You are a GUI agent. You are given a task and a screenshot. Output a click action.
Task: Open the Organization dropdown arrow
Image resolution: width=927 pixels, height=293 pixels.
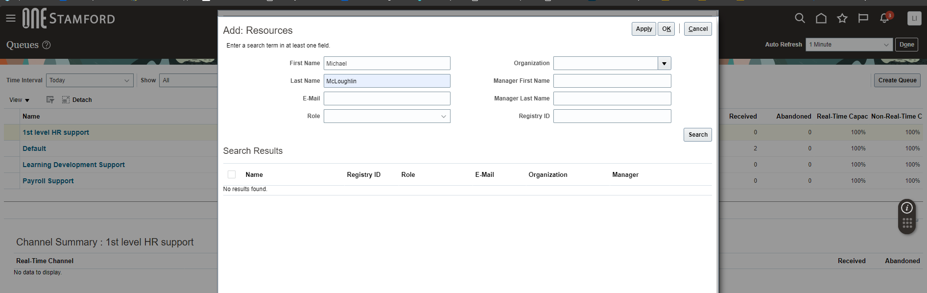(x=665, y=63)
